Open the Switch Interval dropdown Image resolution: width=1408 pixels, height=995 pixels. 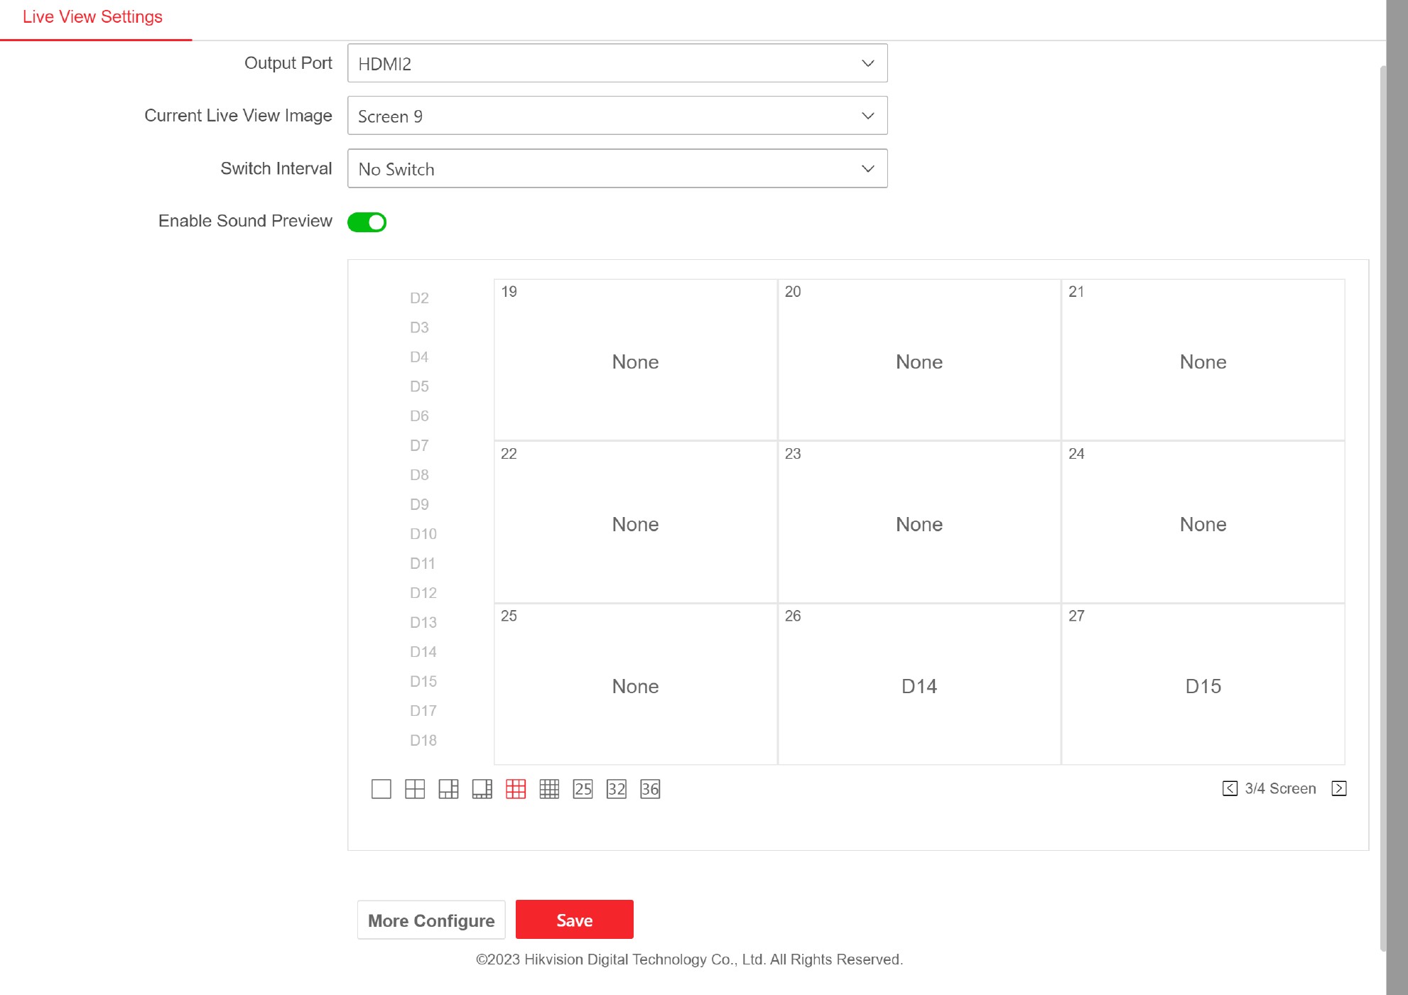[617, 168]
